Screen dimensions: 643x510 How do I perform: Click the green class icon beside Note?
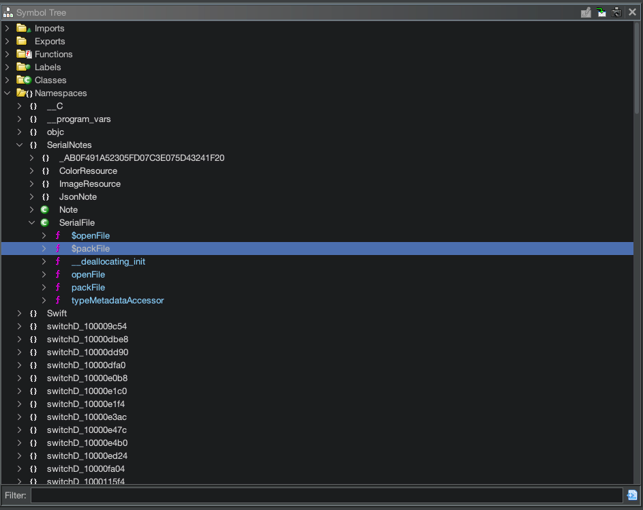tap(45, 210)
